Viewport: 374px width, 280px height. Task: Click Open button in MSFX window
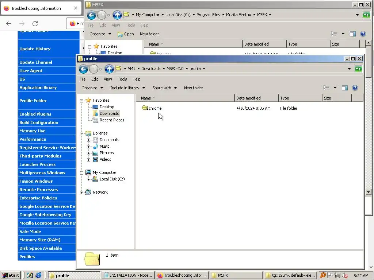coord(126,34)
